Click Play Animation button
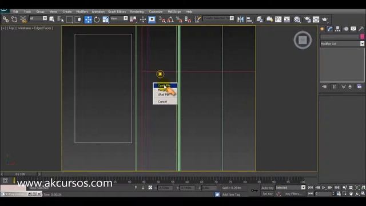Screen dimensions: 366x206 point(324,188)
